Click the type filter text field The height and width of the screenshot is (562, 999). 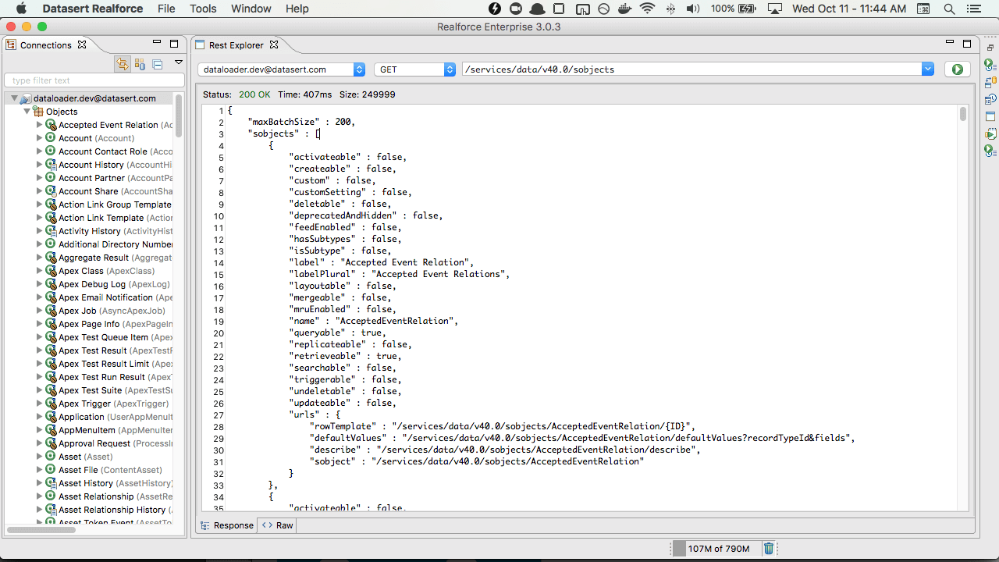(94, 80)
